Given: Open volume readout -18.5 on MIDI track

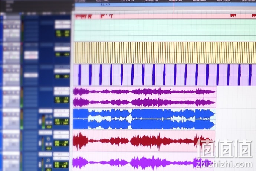Looking at the screenshot, I should pyautogui.click(x=62, y=54).
